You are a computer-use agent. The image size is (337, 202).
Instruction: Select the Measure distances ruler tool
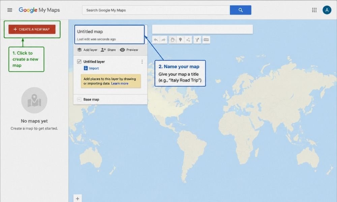[x=206, y=40]
